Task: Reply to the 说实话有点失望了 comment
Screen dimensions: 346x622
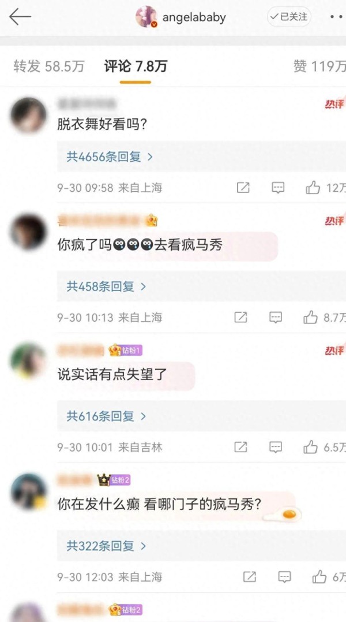Action: point(276,448)
